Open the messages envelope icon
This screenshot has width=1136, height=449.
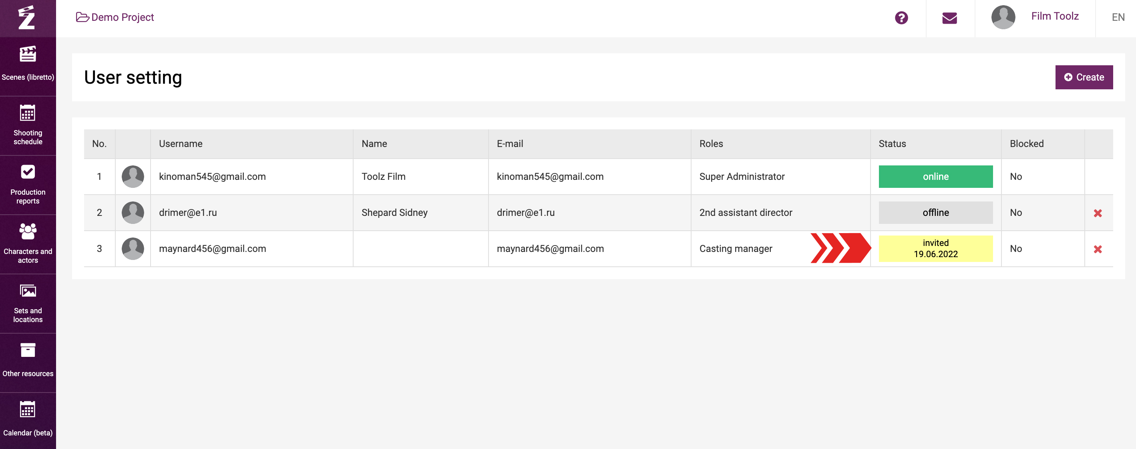[x=949, y=18]
